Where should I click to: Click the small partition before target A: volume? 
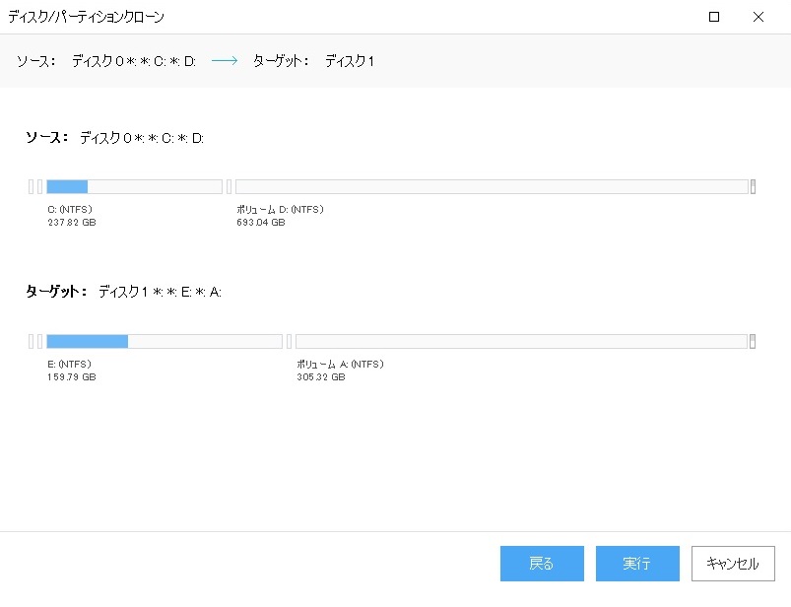(x=290, y=341)
